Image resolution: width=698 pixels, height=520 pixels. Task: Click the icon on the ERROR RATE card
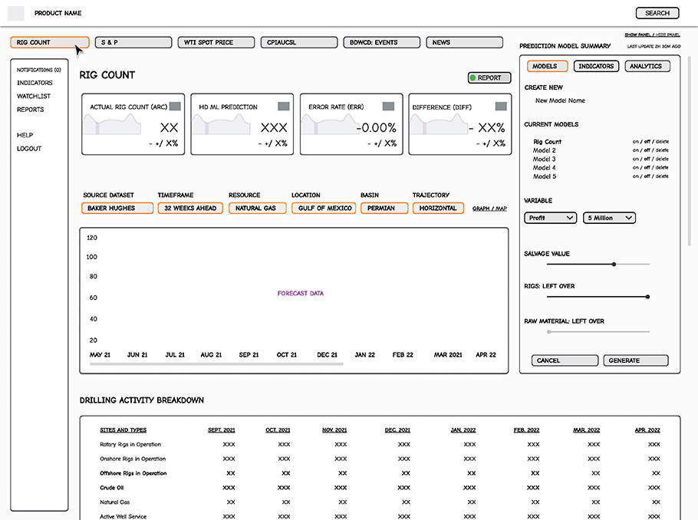click(x=388, y=107)
